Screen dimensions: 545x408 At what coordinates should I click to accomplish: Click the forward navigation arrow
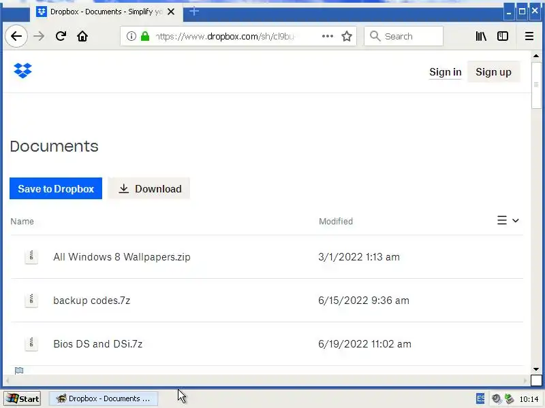(x=39, y=36)
